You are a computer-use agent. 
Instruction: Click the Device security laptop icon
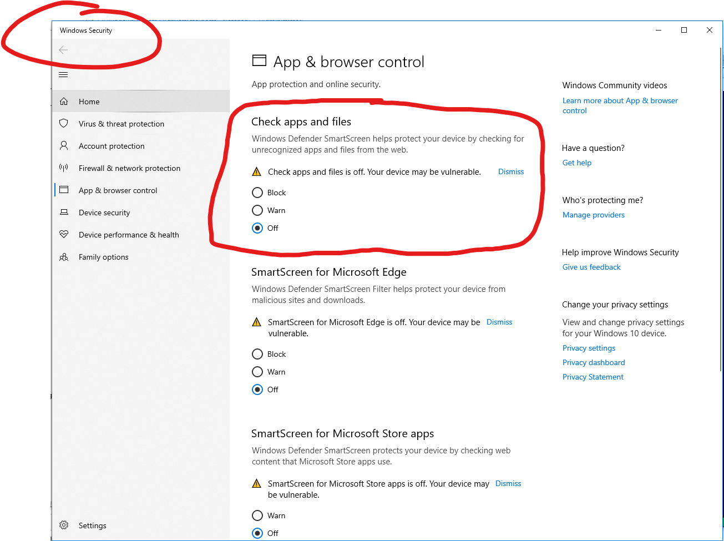click(x=64, y=212)
